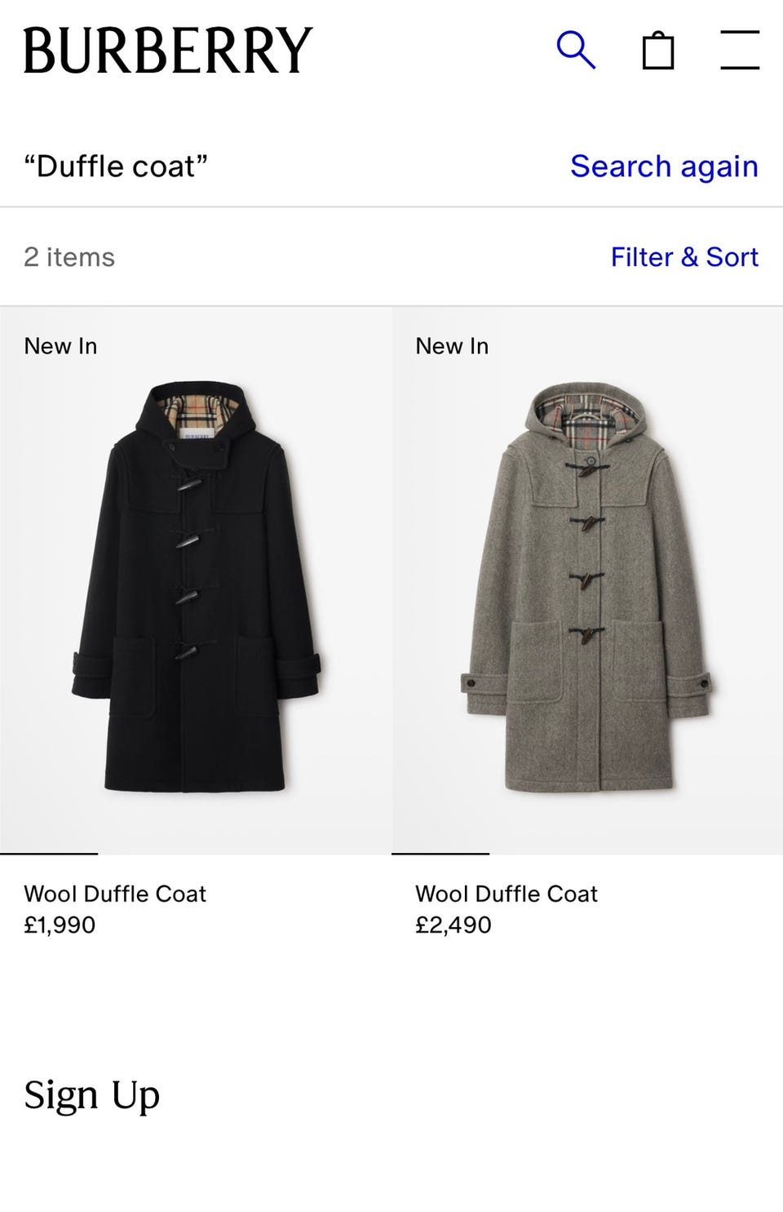Click the image indicator bar under black coat
The height and width of the screenshot is (1212, 783).
coord(49,854)
